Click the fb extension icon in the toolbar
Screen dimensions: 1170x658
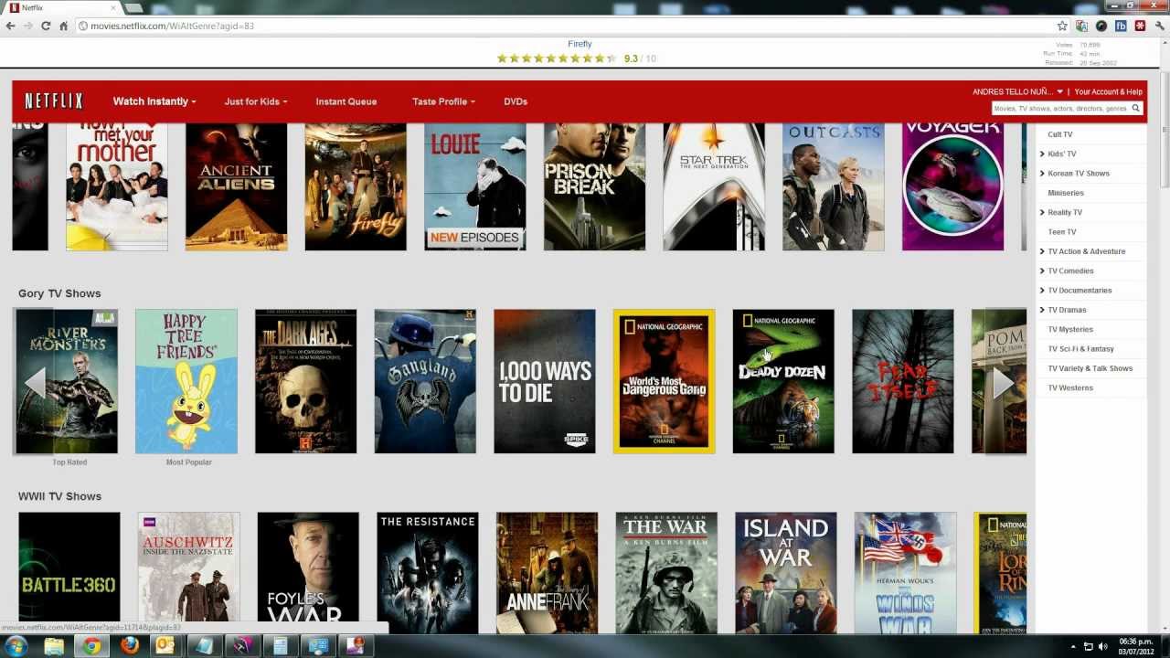pos(1121,27)
